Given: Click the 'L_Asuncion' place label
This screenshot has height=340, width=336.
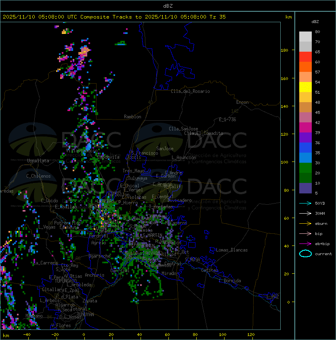Looking at the screenshot, I should 184,157.
